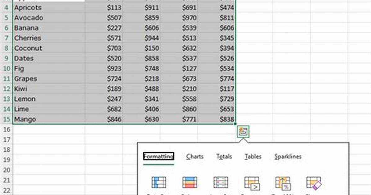Switch to the Charts tab

(x=195, y=156)
